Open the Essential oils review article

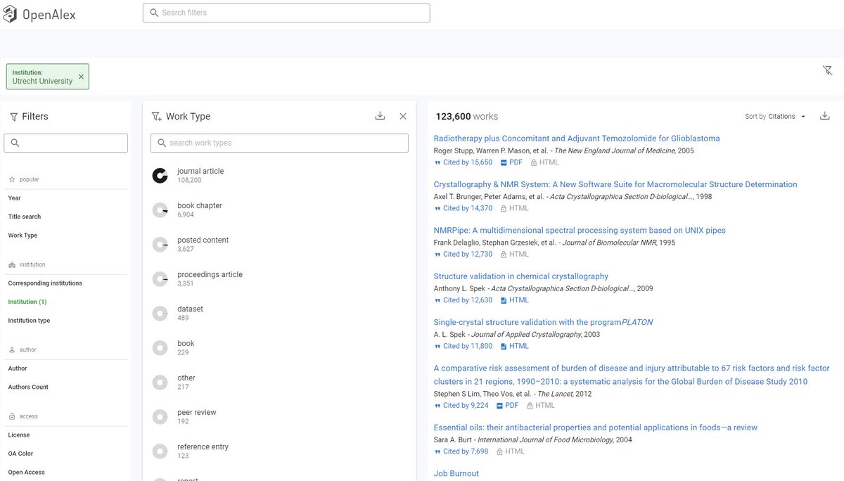pyautogui.click(x=596, y=428)
